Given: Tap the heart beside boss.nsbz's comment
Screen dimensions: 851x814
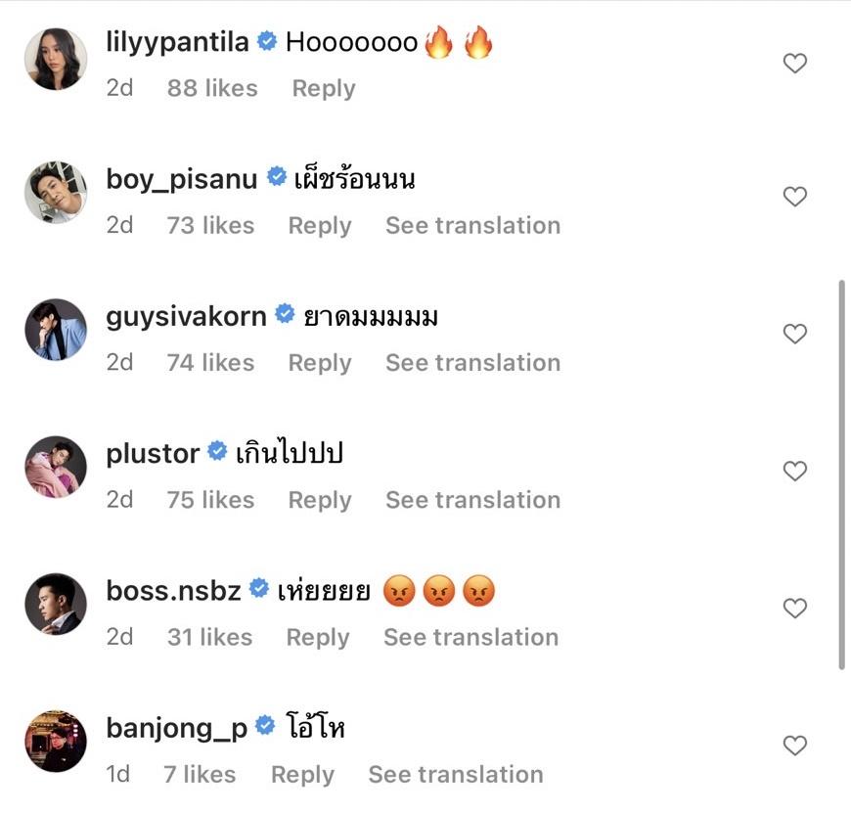Looking at the screenshot, I should (795, 609).
